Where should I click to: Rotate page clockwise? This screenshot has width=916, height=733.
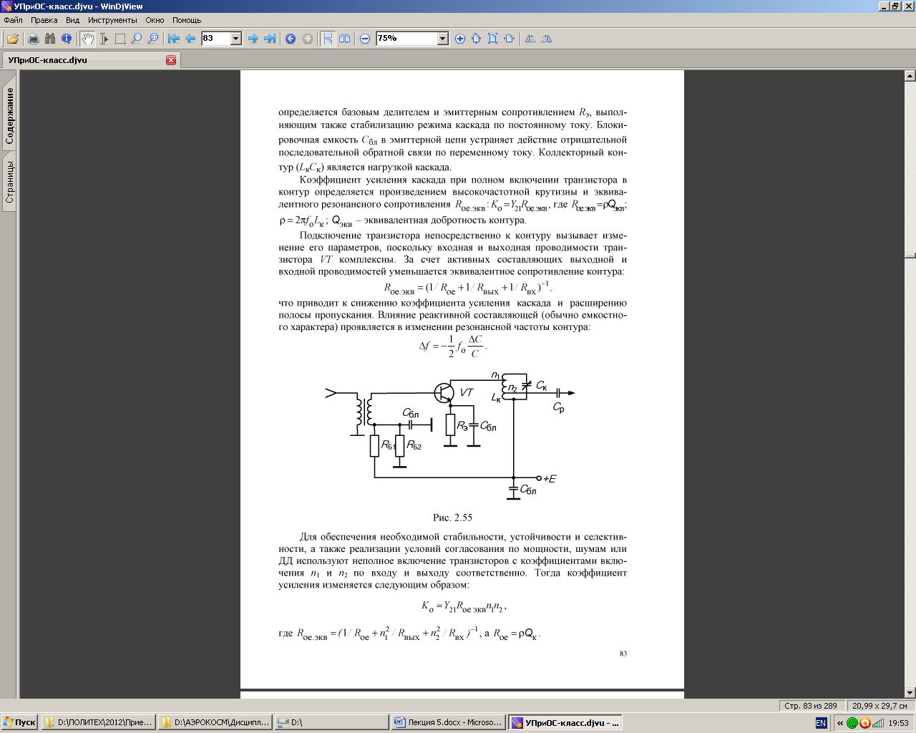pos(547,39)
